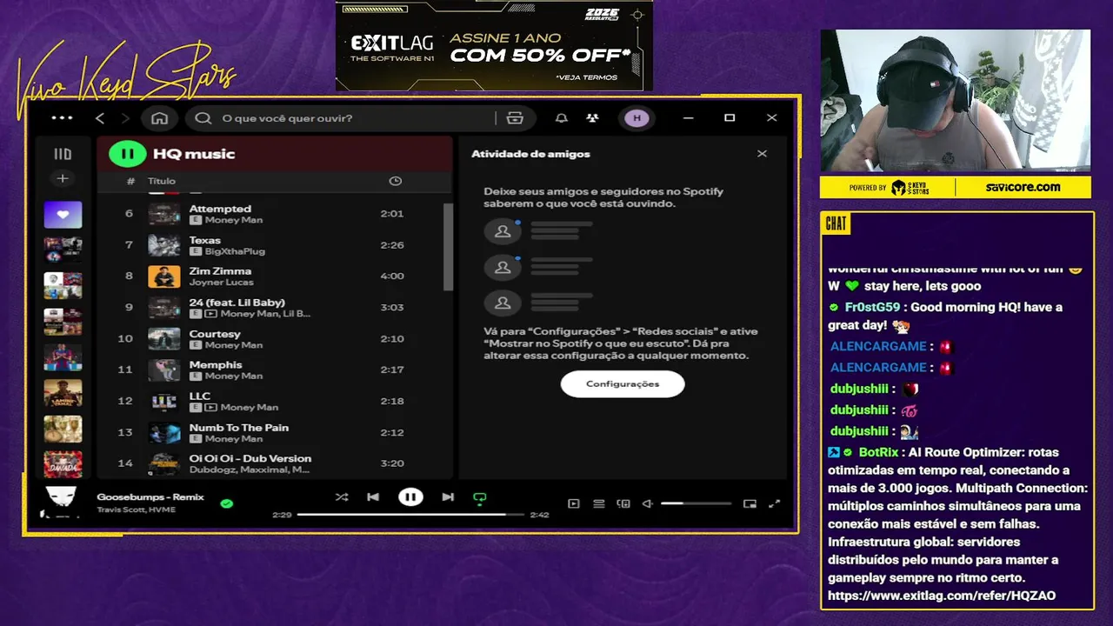Adjust the volume slider
The width and height of the screenshot is (1113, 626).
click(696, 503)
